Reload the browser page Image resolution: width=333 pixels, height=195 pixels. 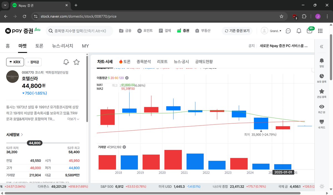click(x=24, y=16)
